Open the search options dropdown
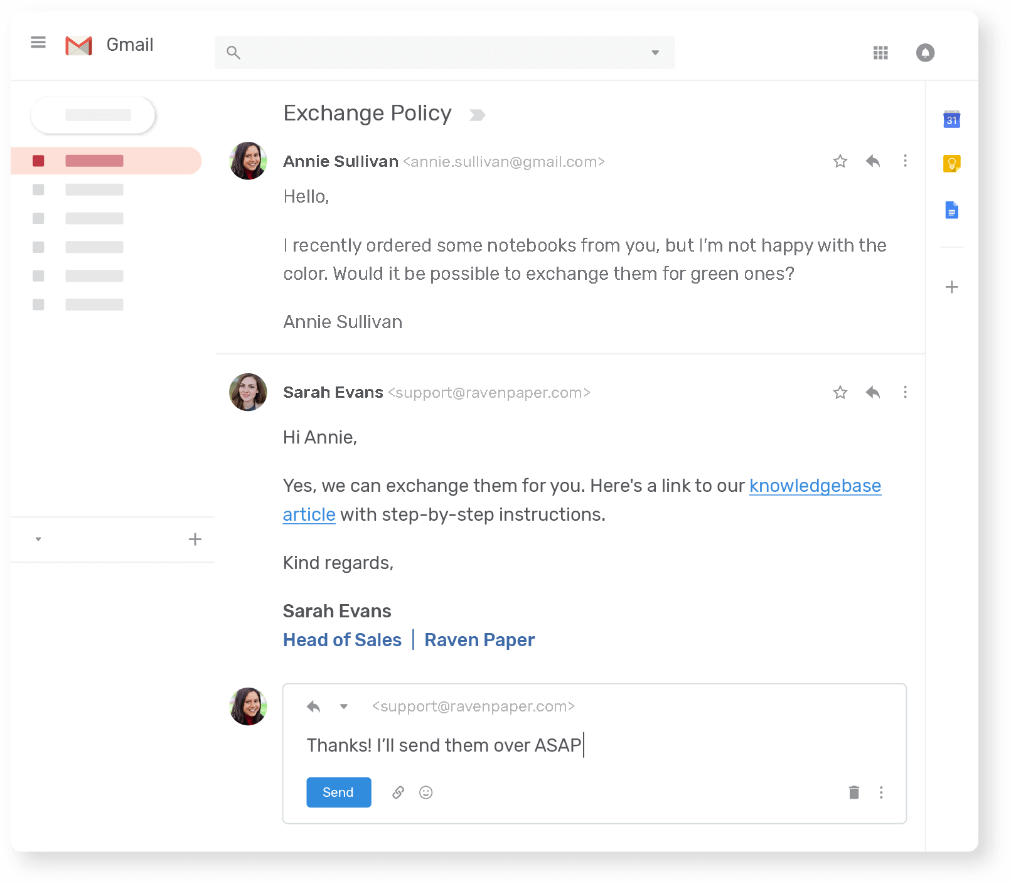 click(655, 53)
